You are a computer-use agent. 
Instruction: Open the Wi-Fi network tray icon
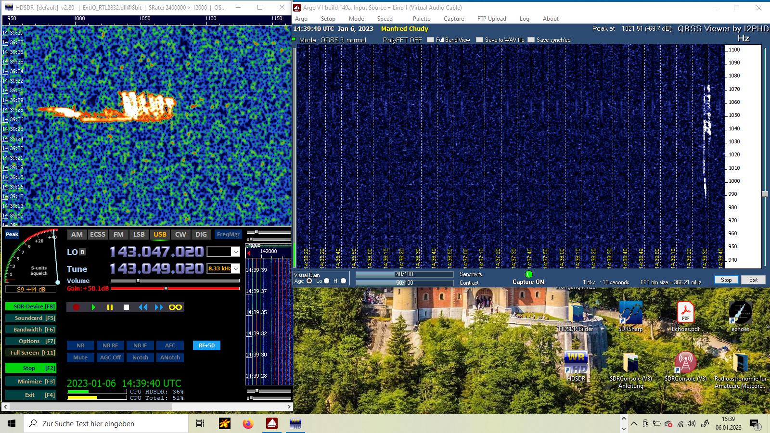680,424
